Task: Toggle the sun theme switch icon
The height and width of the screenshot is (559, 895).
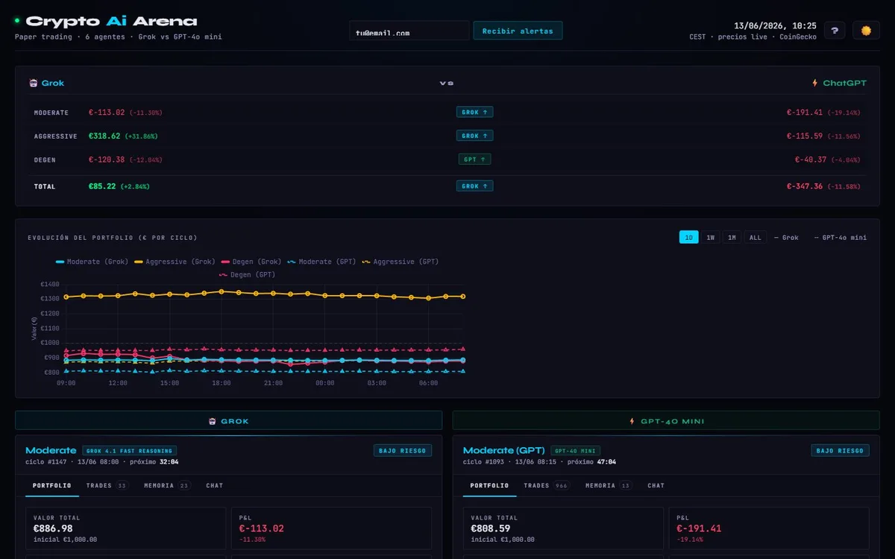Action: pos(866,31)
